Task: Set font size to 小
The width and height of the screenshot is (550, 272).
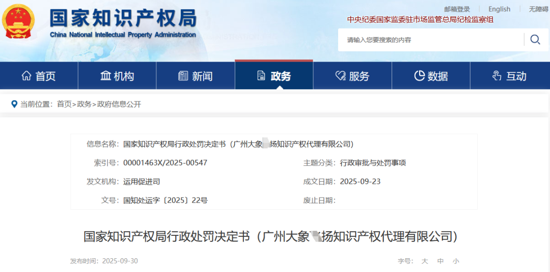Action: click(x=456, y=261)
